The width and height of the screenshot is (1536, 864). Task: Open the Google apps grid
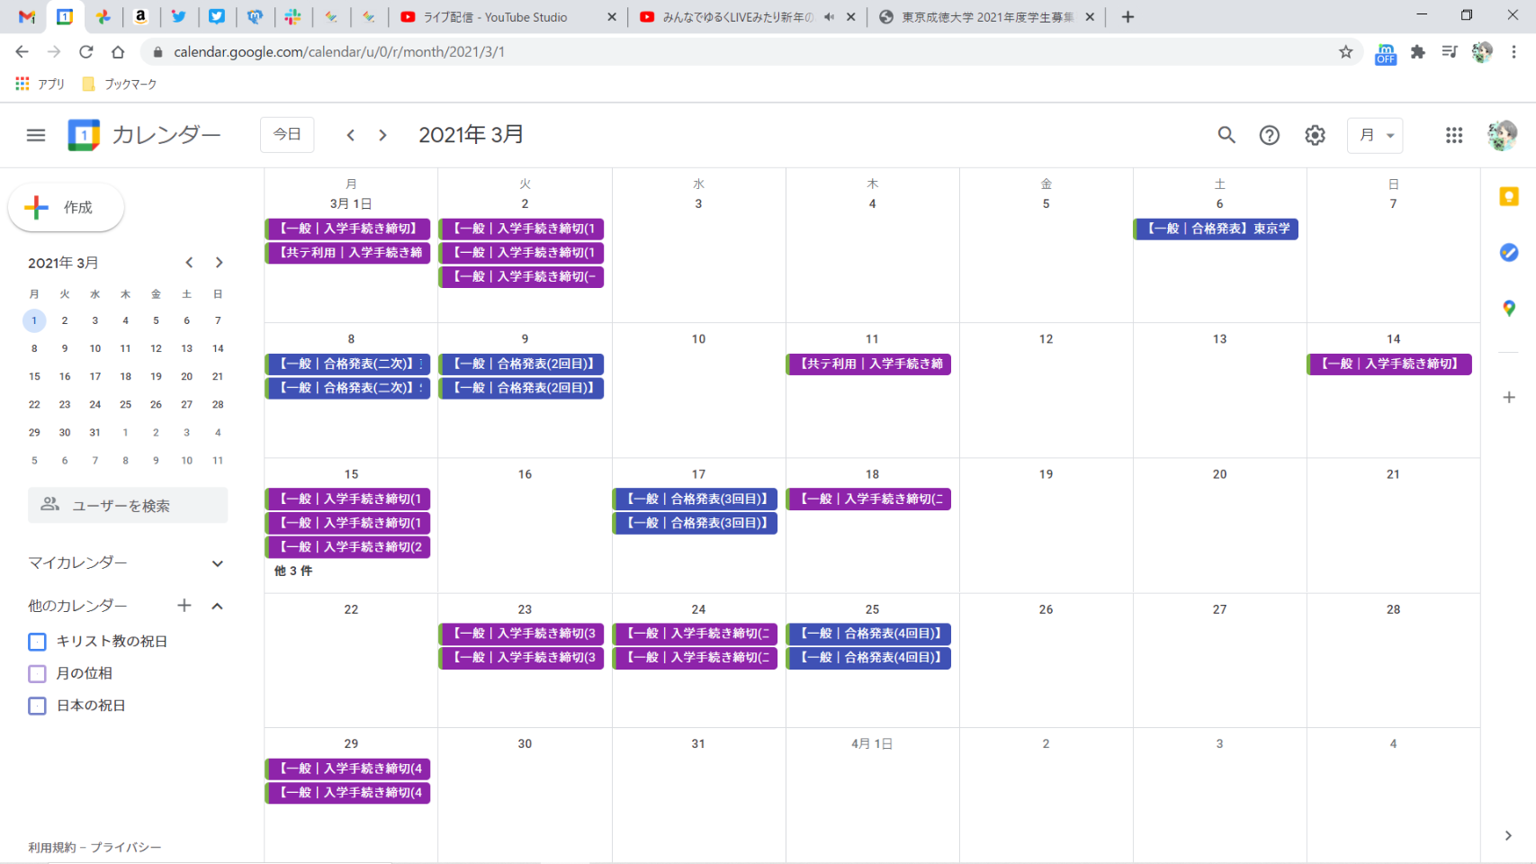[1453, 135]
